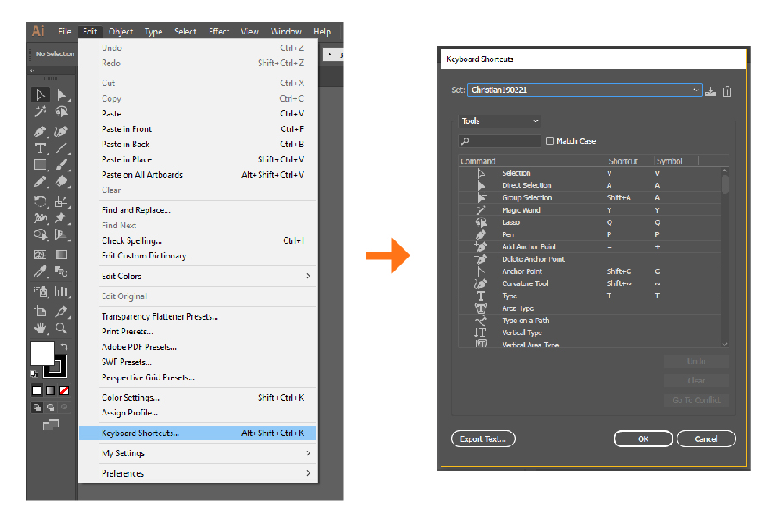Expand the Edit Colors submenu
Screen dimensions: 776x517
[198, 276]
